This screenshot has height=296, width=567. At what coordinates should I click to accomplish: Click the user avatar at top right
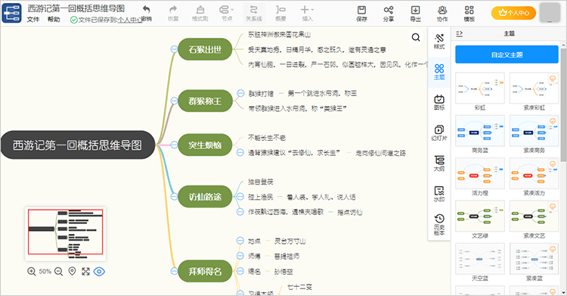click(550, 12)
